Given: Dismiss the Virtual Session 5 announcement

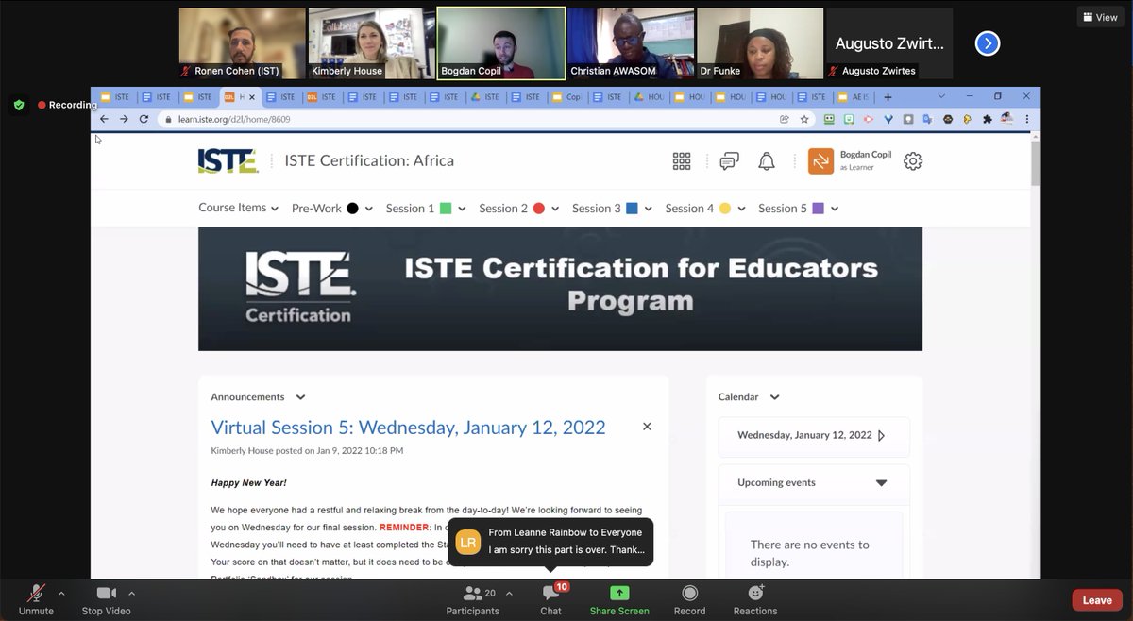Looking at the screenshot, I should pyautogui.click(x=647, y=427).
